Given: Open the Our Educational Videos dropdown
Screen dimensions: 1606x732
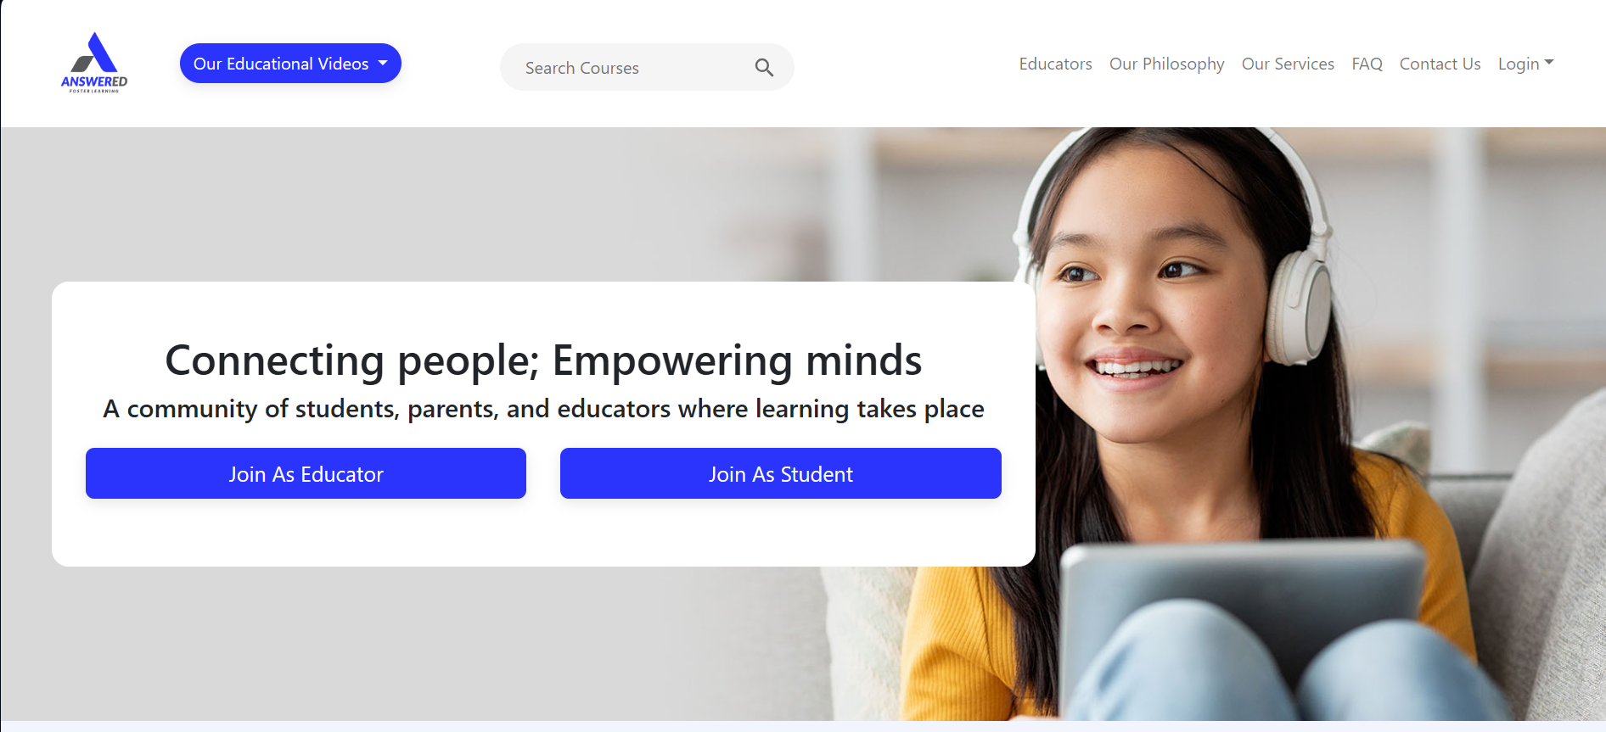Looking at the screenshot, I should [290, 64].
